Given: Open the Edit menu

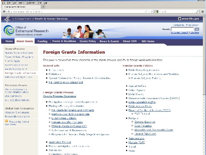Looking at the screenshot, I should coord(9,3).
